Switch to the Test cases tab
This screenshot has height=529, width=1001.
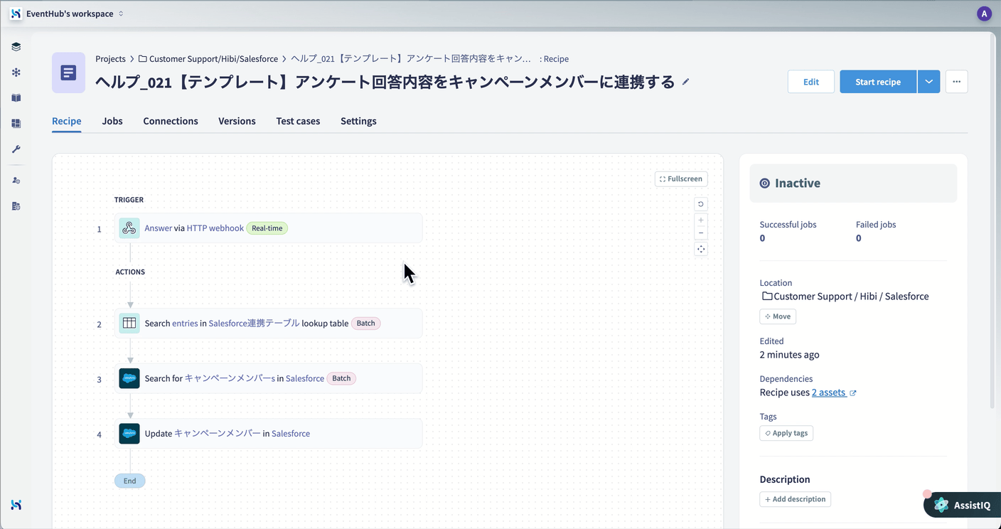(x=298, y=121)
